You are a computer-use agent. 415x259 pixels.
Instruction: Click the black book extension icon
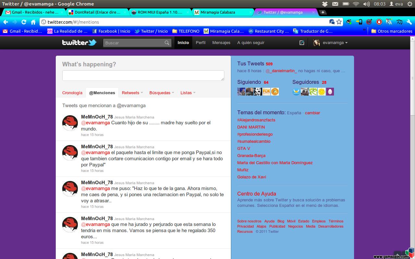(349, 22)
